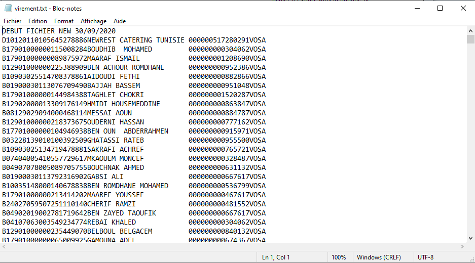Click the vertical scrollbar up arrow

(x=470, y=30)
